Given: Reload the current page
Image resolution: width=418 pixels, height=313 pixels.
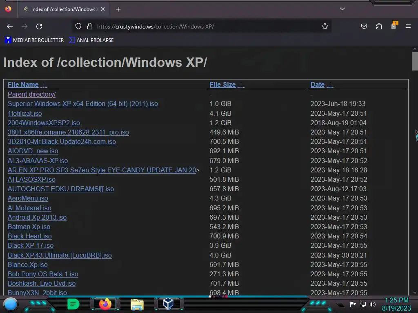Looking at the screenshot, I should (39, 26).
